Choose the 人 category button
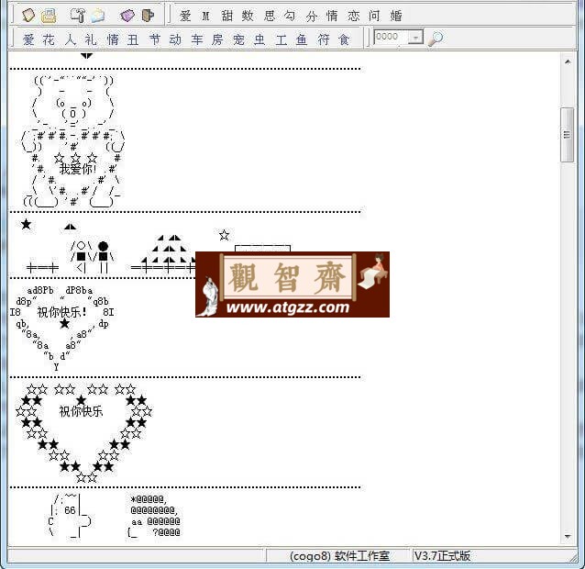Viewport: 585px width, 569px height. click(70, 39)
